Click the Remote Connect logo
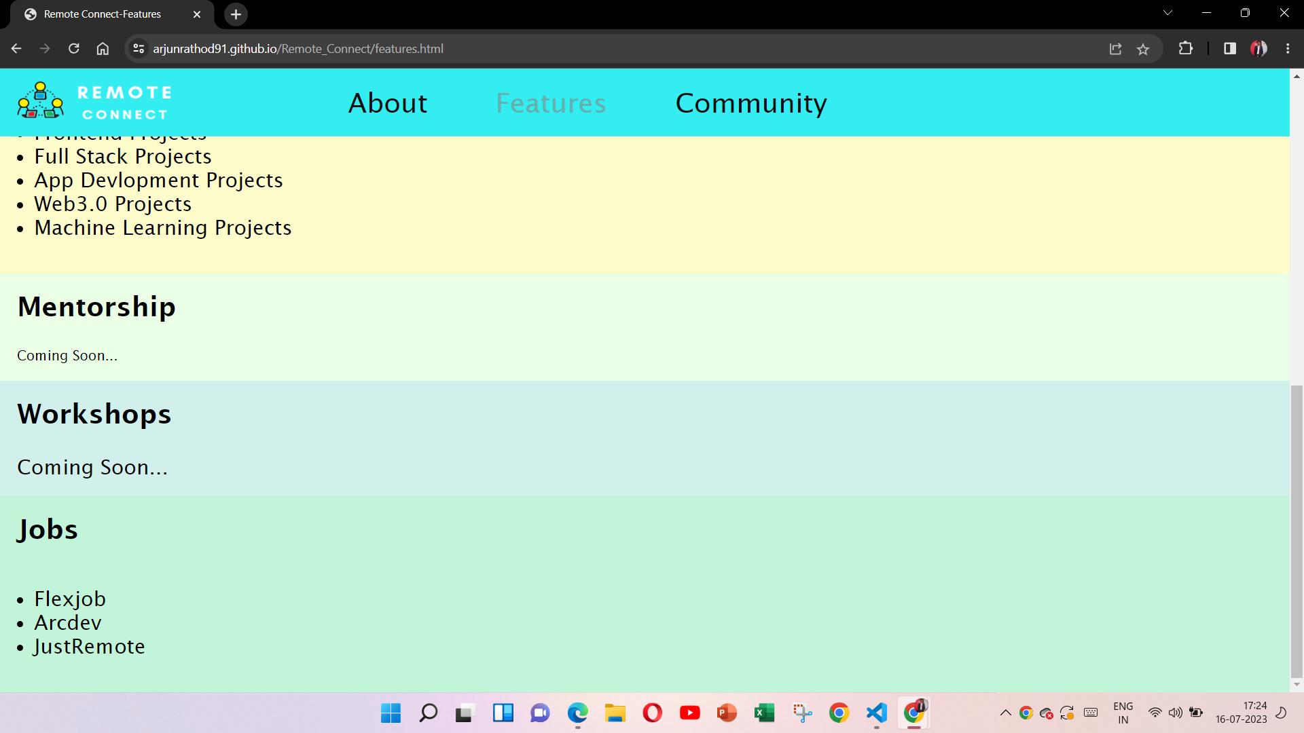This screenshot has width=1304, height=733. click(x=94, y=102)
